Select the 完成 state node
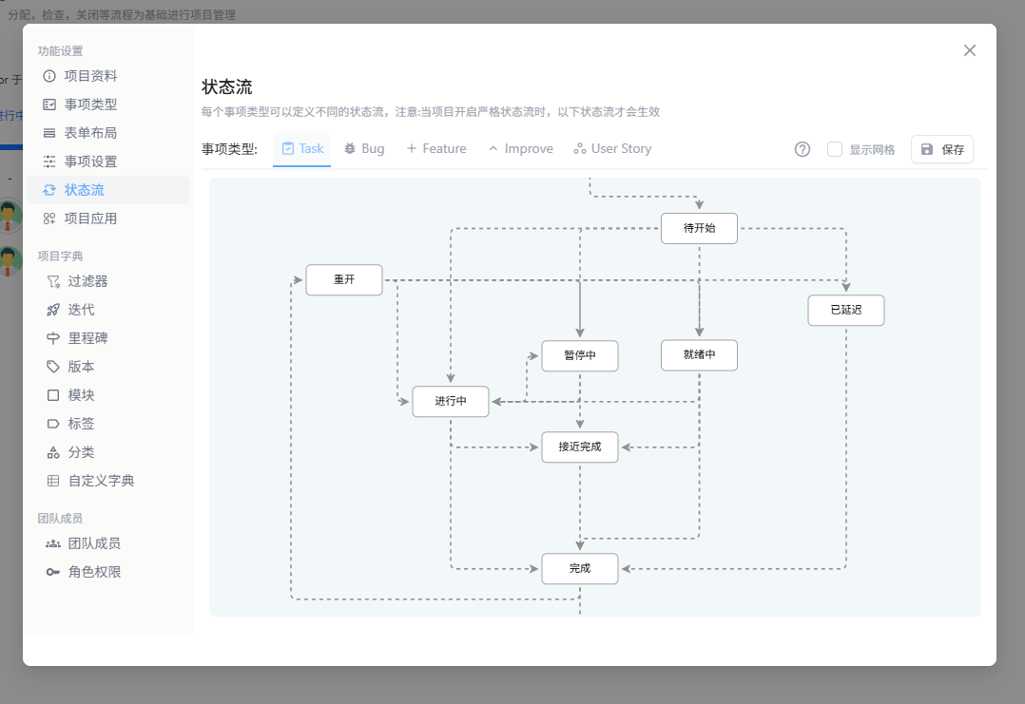 pos(580,568)
